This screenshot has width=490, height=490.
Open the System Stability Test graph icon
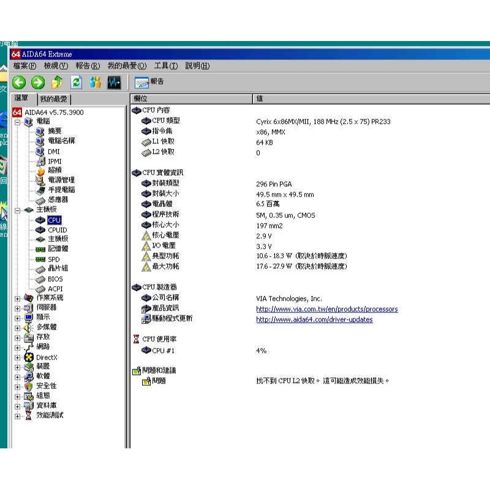[x=114, y=83]
